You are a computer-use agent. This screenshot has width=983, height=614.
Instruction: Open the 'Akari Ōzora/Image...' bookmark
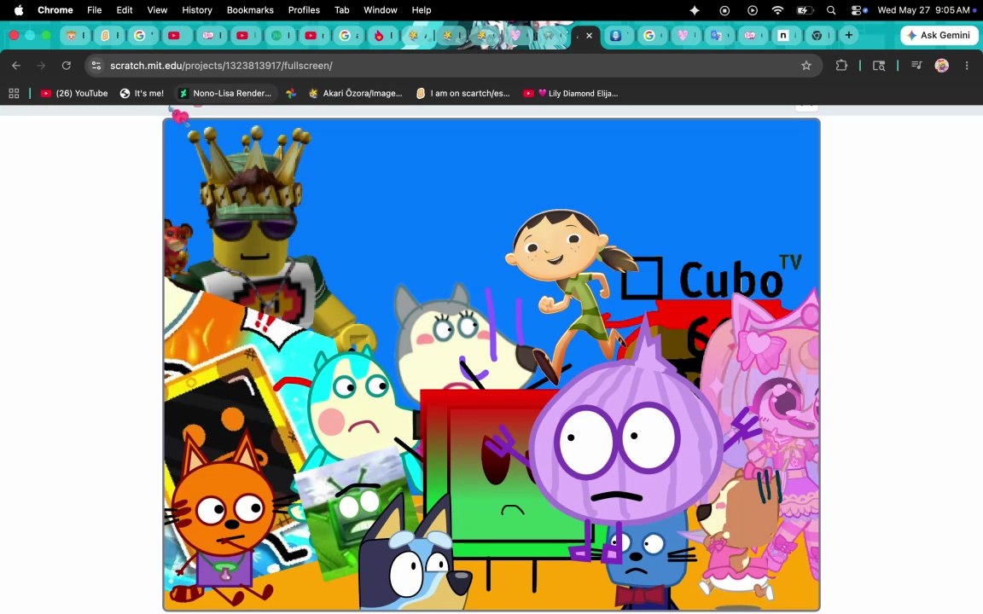tap(356, 93)
